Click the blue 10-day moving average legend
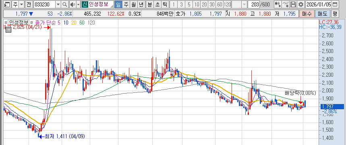Screen dimensions: 346x145 click(66, 22)
